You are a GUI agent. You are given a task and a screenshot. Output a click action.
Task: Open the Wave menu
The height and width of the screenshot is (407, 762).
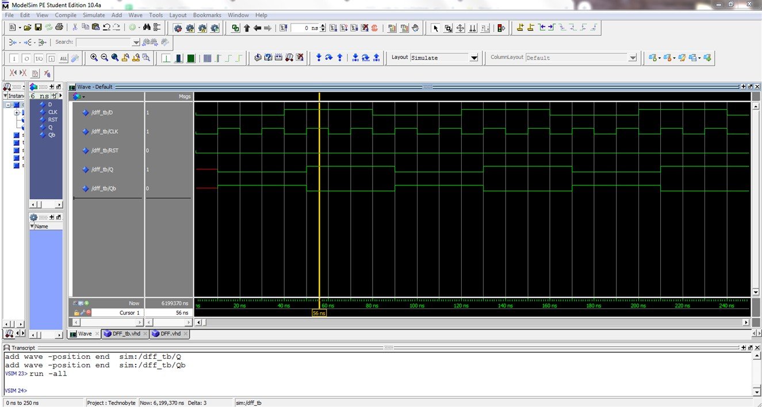tap(135, 15)
